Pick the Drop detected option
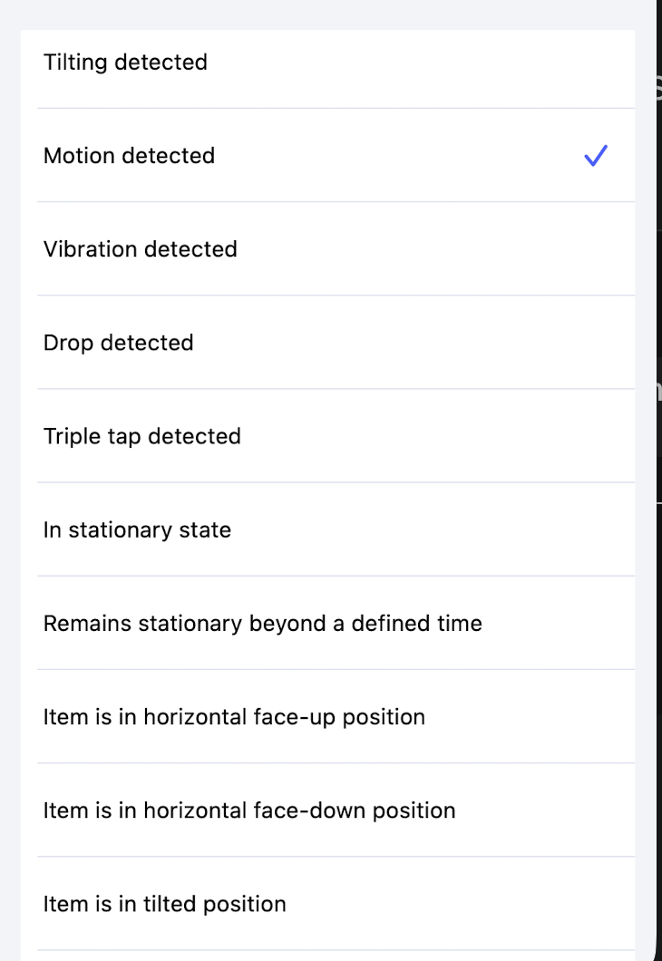This screenshot has width=662, height=961. [x=119, y=343]
